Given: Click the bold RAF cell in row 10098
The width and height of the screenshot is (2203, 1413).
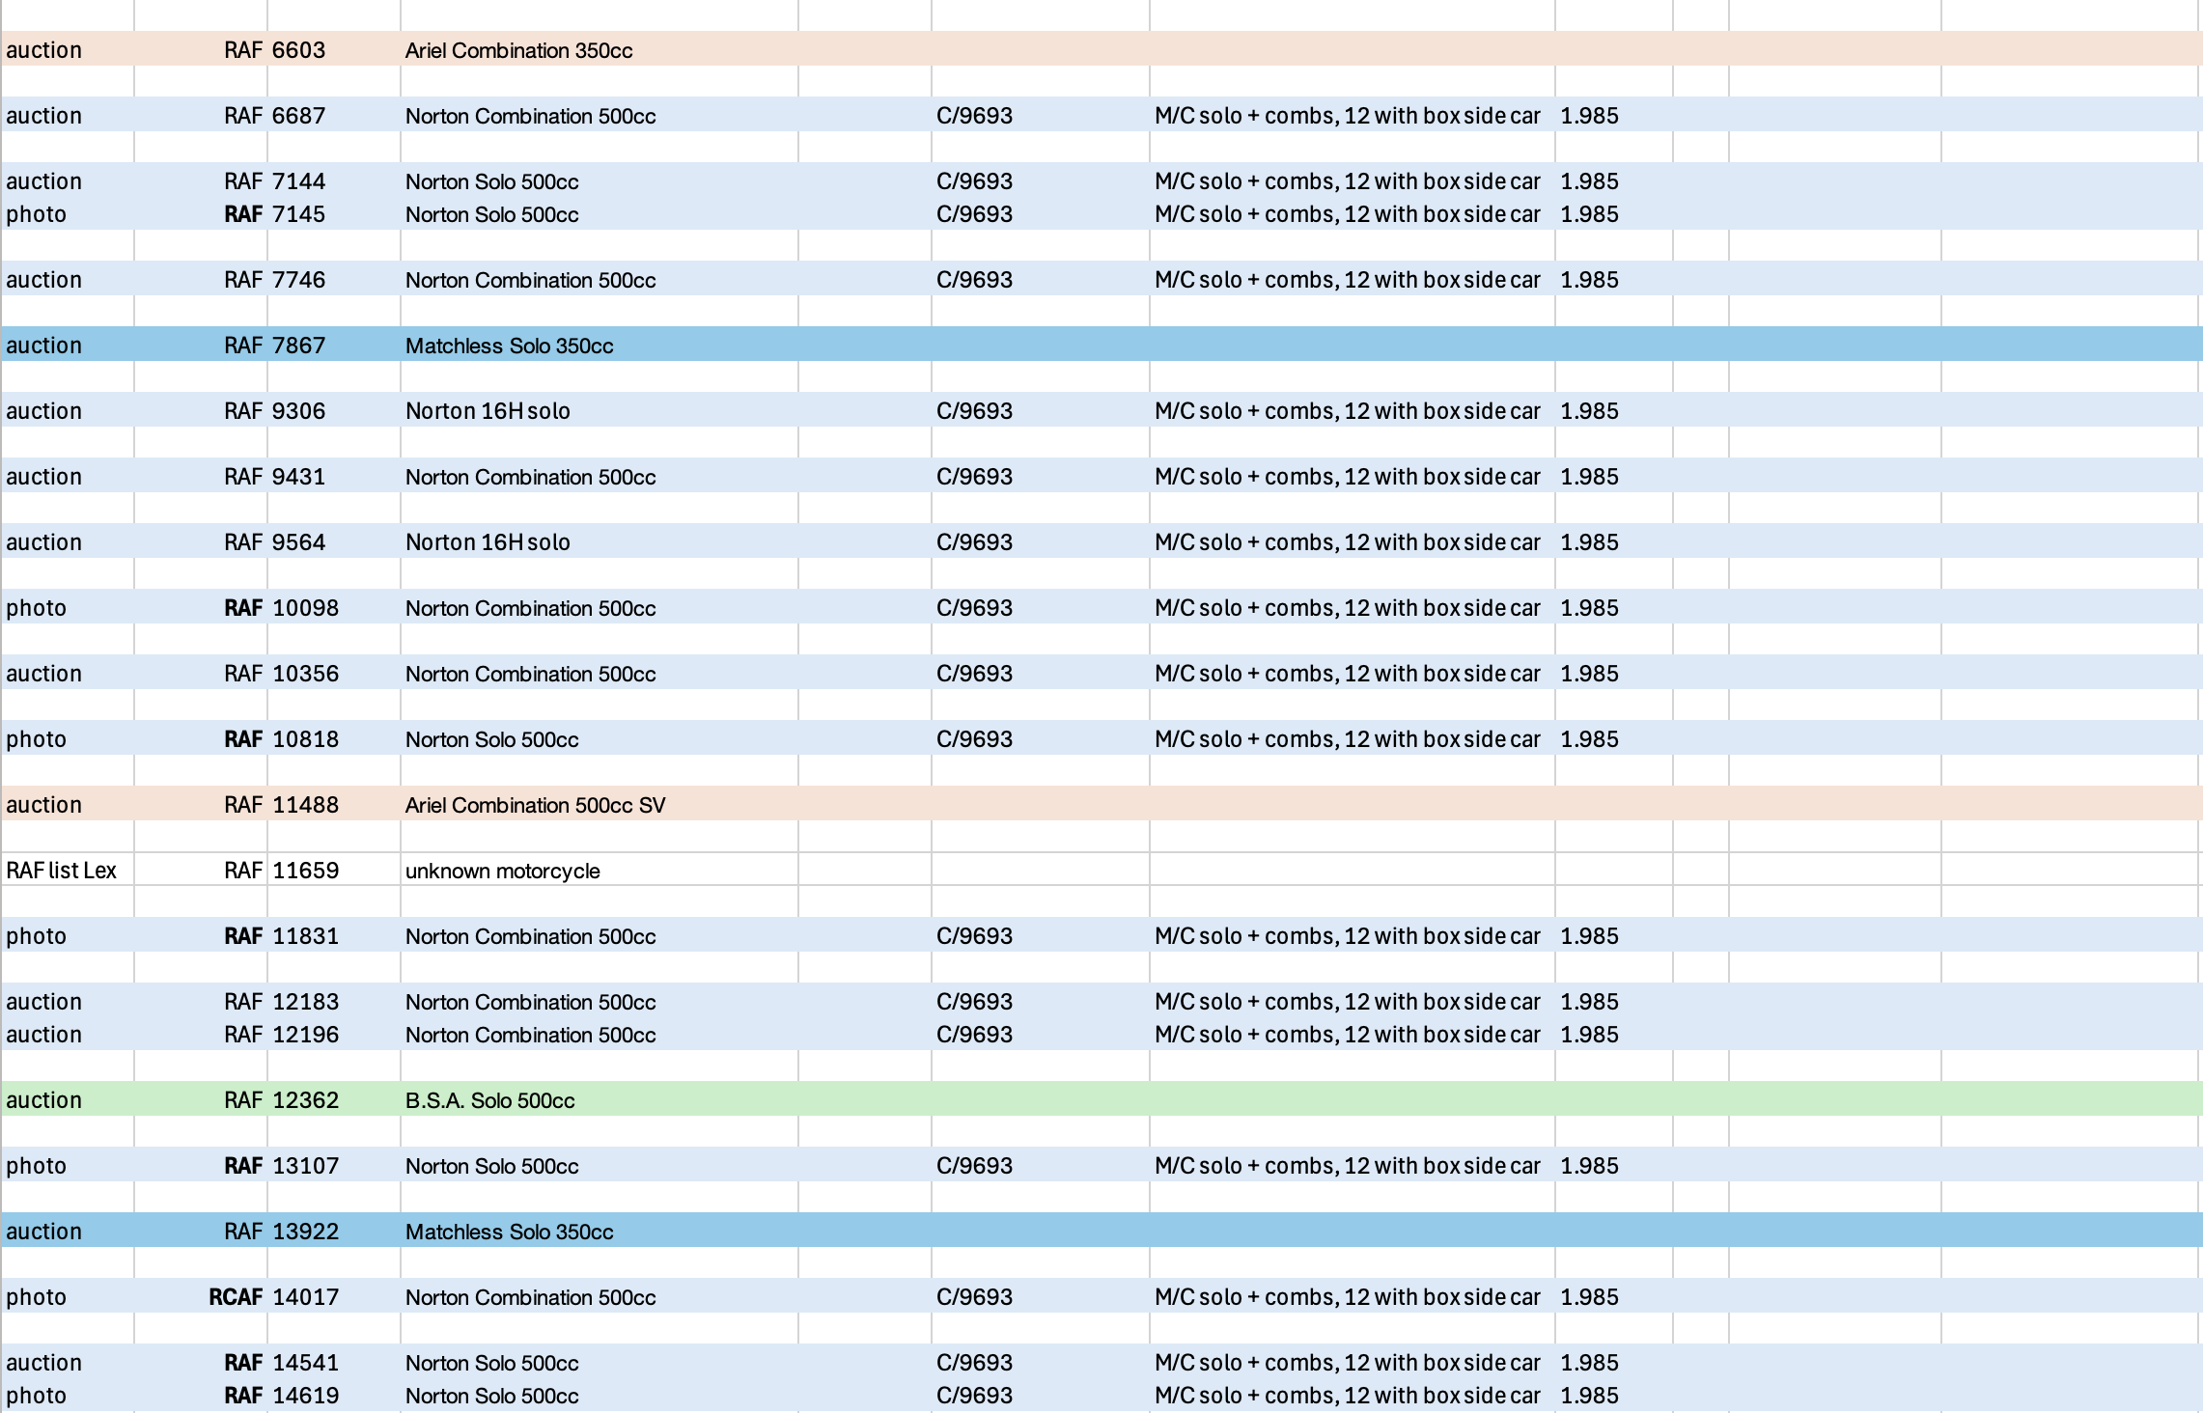Looking at the screenshot, I should click(x=200, y=607).
